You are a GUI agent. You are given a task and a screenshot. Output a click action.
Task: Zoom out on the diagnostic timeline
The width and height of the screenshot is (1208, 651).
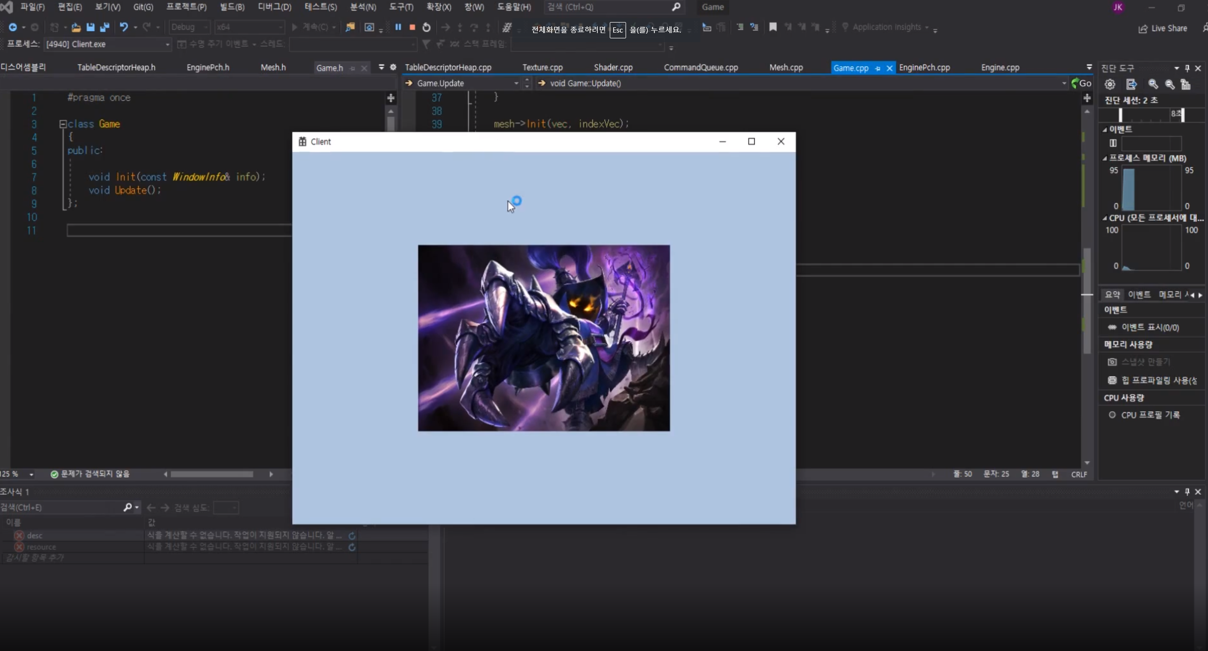click(1170, 84)
